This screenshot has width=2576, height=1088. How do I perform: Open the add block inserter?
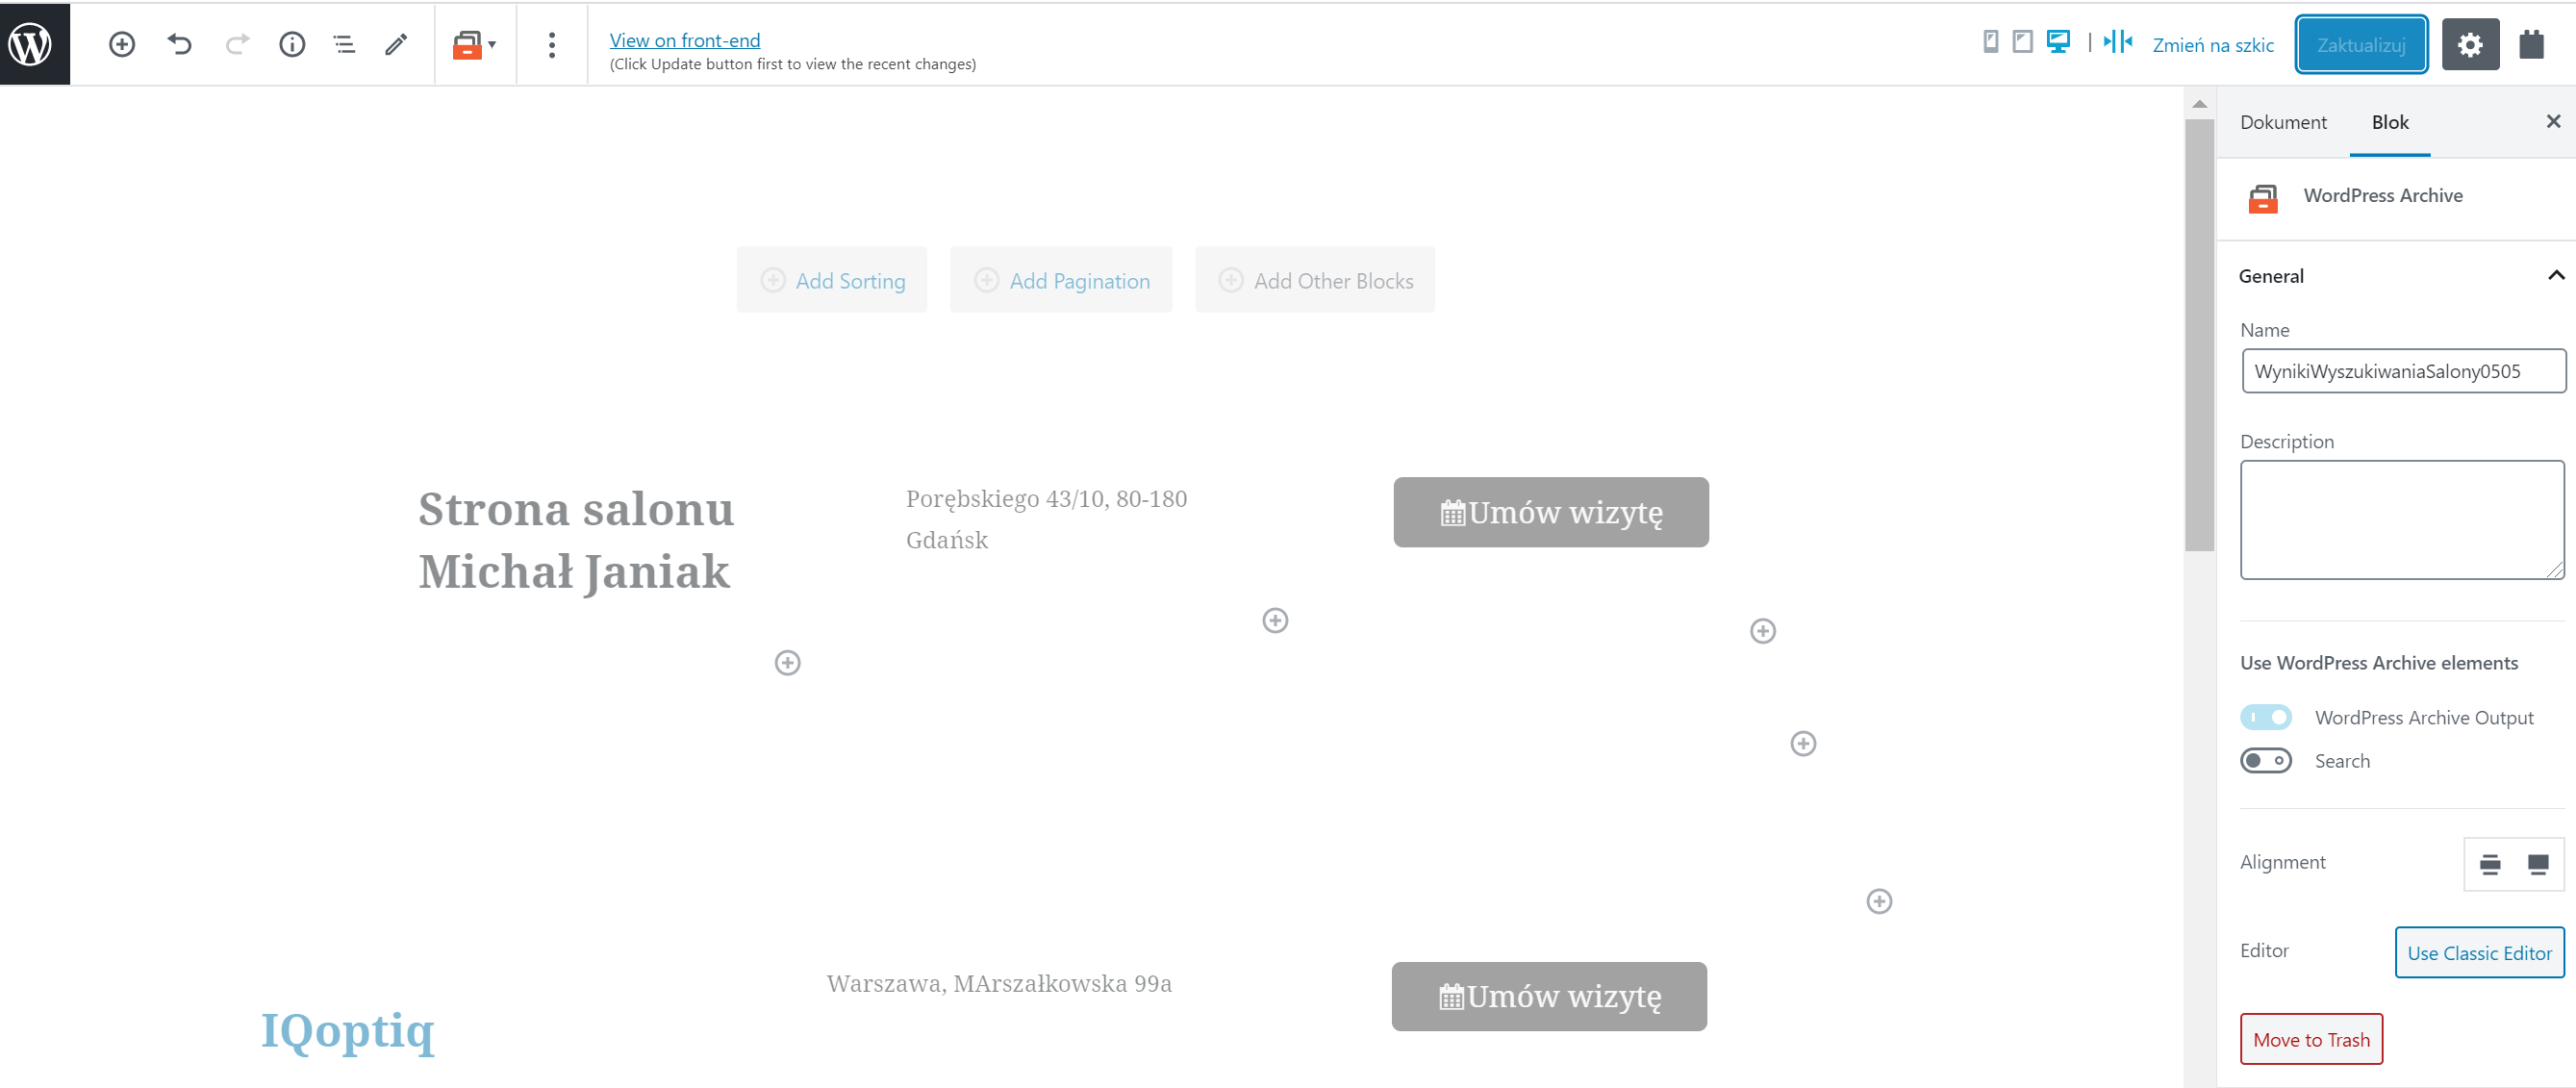pyautogui.click(x=122, y=44)
